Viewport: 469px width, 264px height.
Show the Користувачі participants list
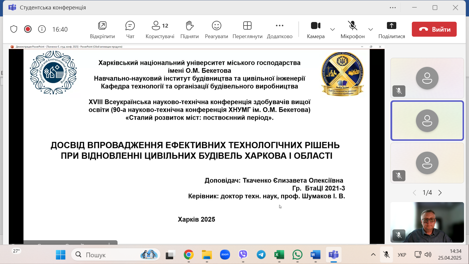point(160,30)
